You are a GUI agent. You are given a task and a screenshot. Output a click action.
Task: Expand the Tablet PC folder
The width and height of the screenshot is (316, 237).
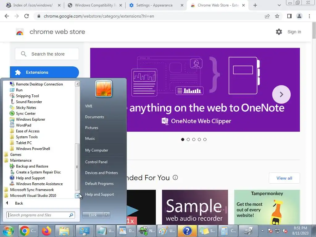(21, 143)
